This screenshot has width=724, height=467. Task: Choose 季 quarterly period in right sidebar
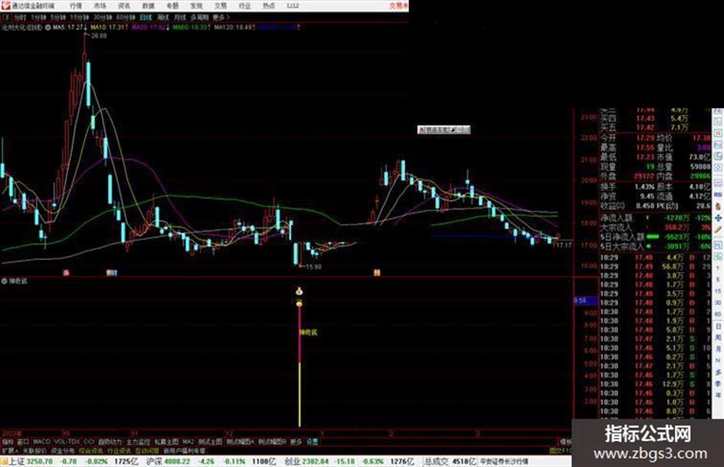coord(718,383)
